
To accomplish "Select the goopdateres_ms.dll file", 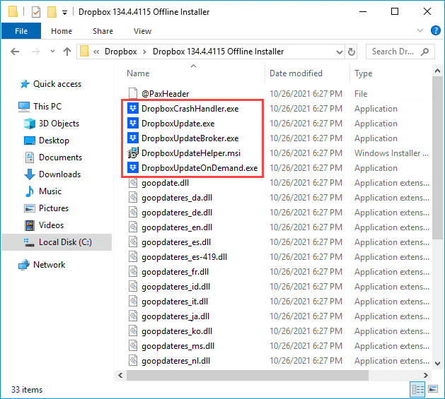I will pos(178,346).
